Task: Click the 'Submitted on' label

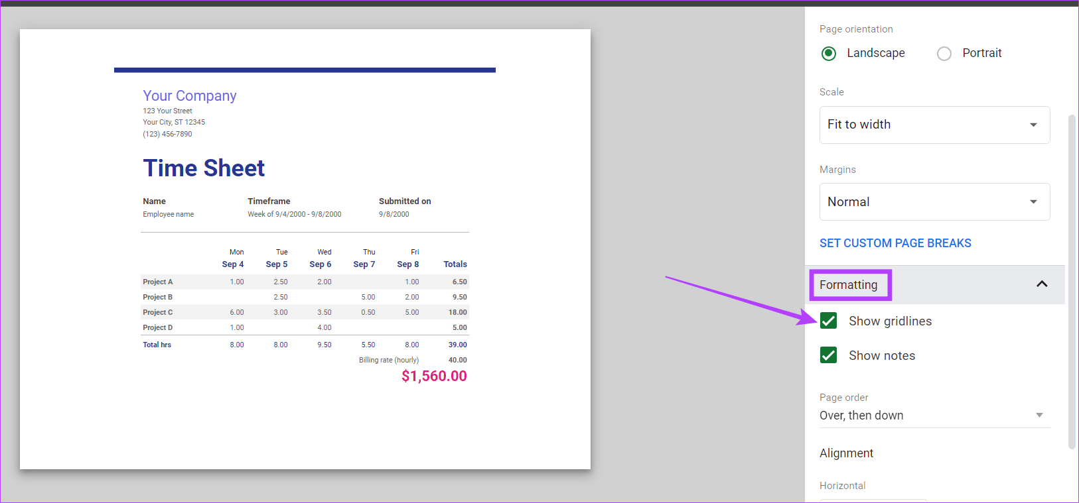Action: [x=405, y=201]
